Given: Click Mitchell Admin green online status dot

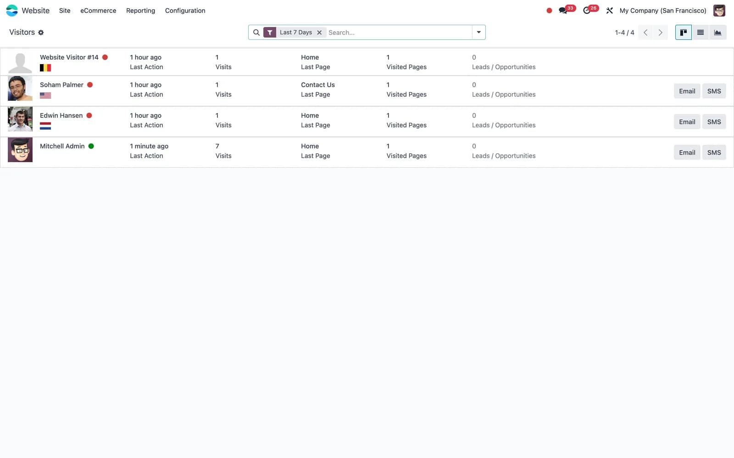Looking at the screenshot, I should tap(91, 146).
